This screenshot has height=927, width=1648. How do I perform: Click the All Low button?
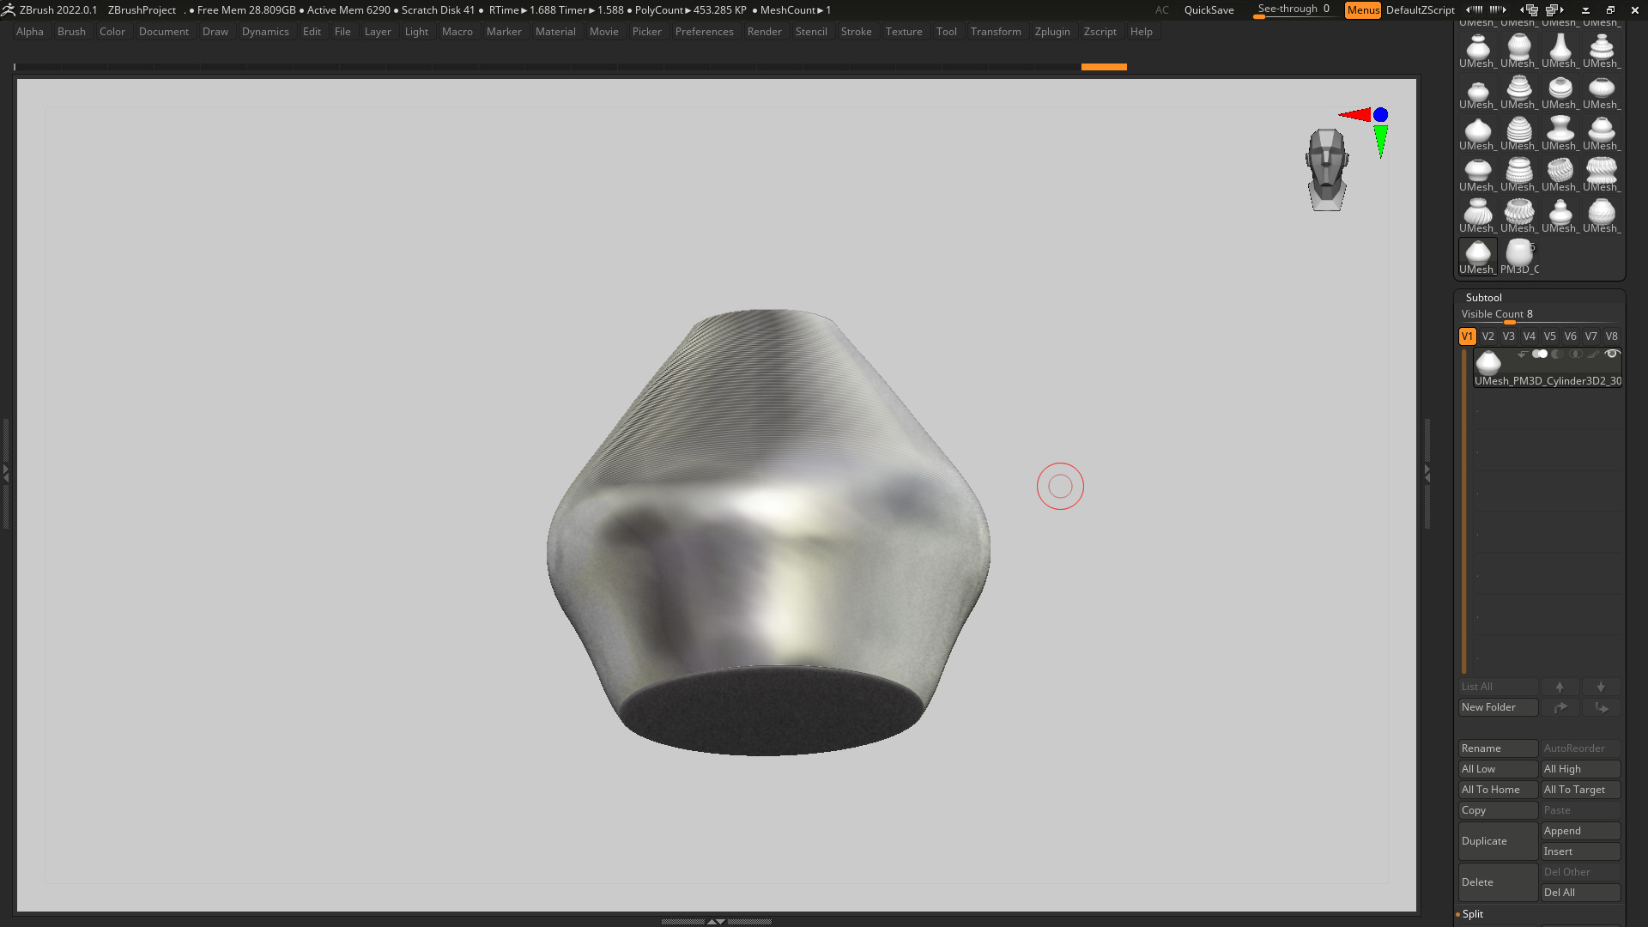coord(1498,769)
